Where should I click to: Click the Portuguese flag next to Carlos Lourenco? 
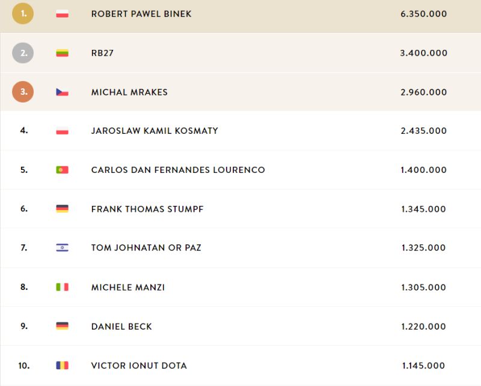click(x=63, y=170)
